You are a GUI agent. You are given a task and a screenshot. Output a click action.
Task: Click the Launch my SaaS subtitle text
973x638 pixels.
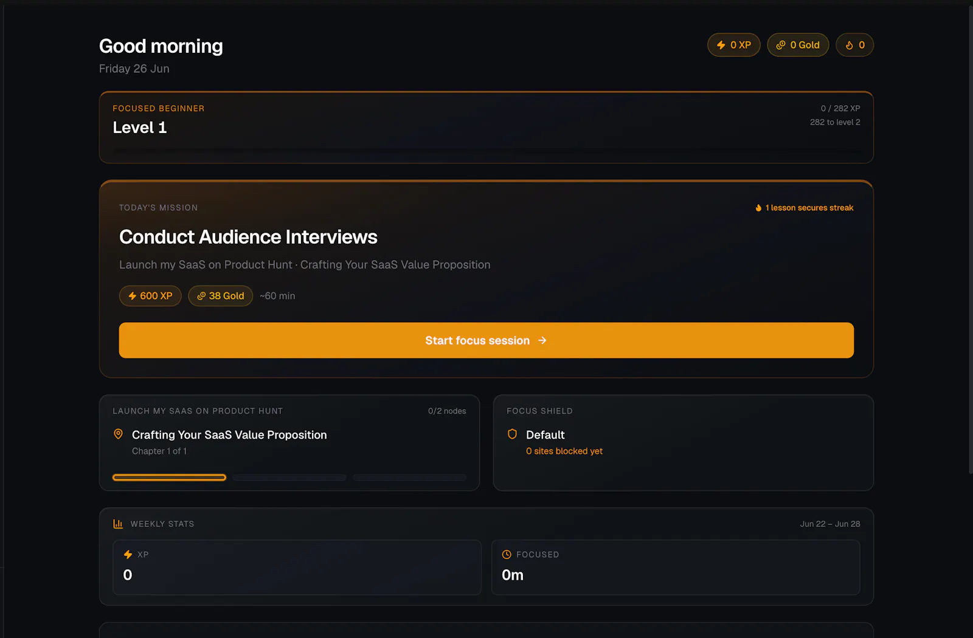click(x=305, y=265)
